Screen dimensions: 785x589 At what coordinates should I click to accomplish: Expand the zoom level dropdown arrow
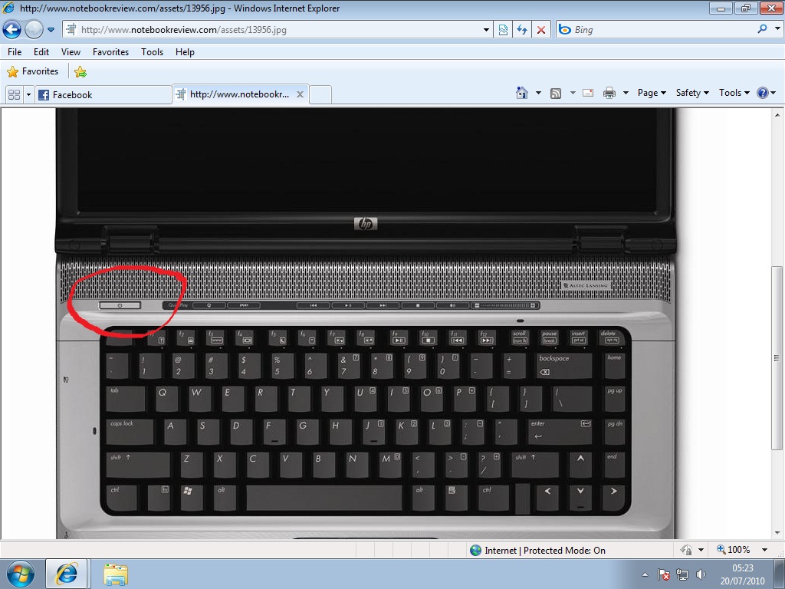764,550
